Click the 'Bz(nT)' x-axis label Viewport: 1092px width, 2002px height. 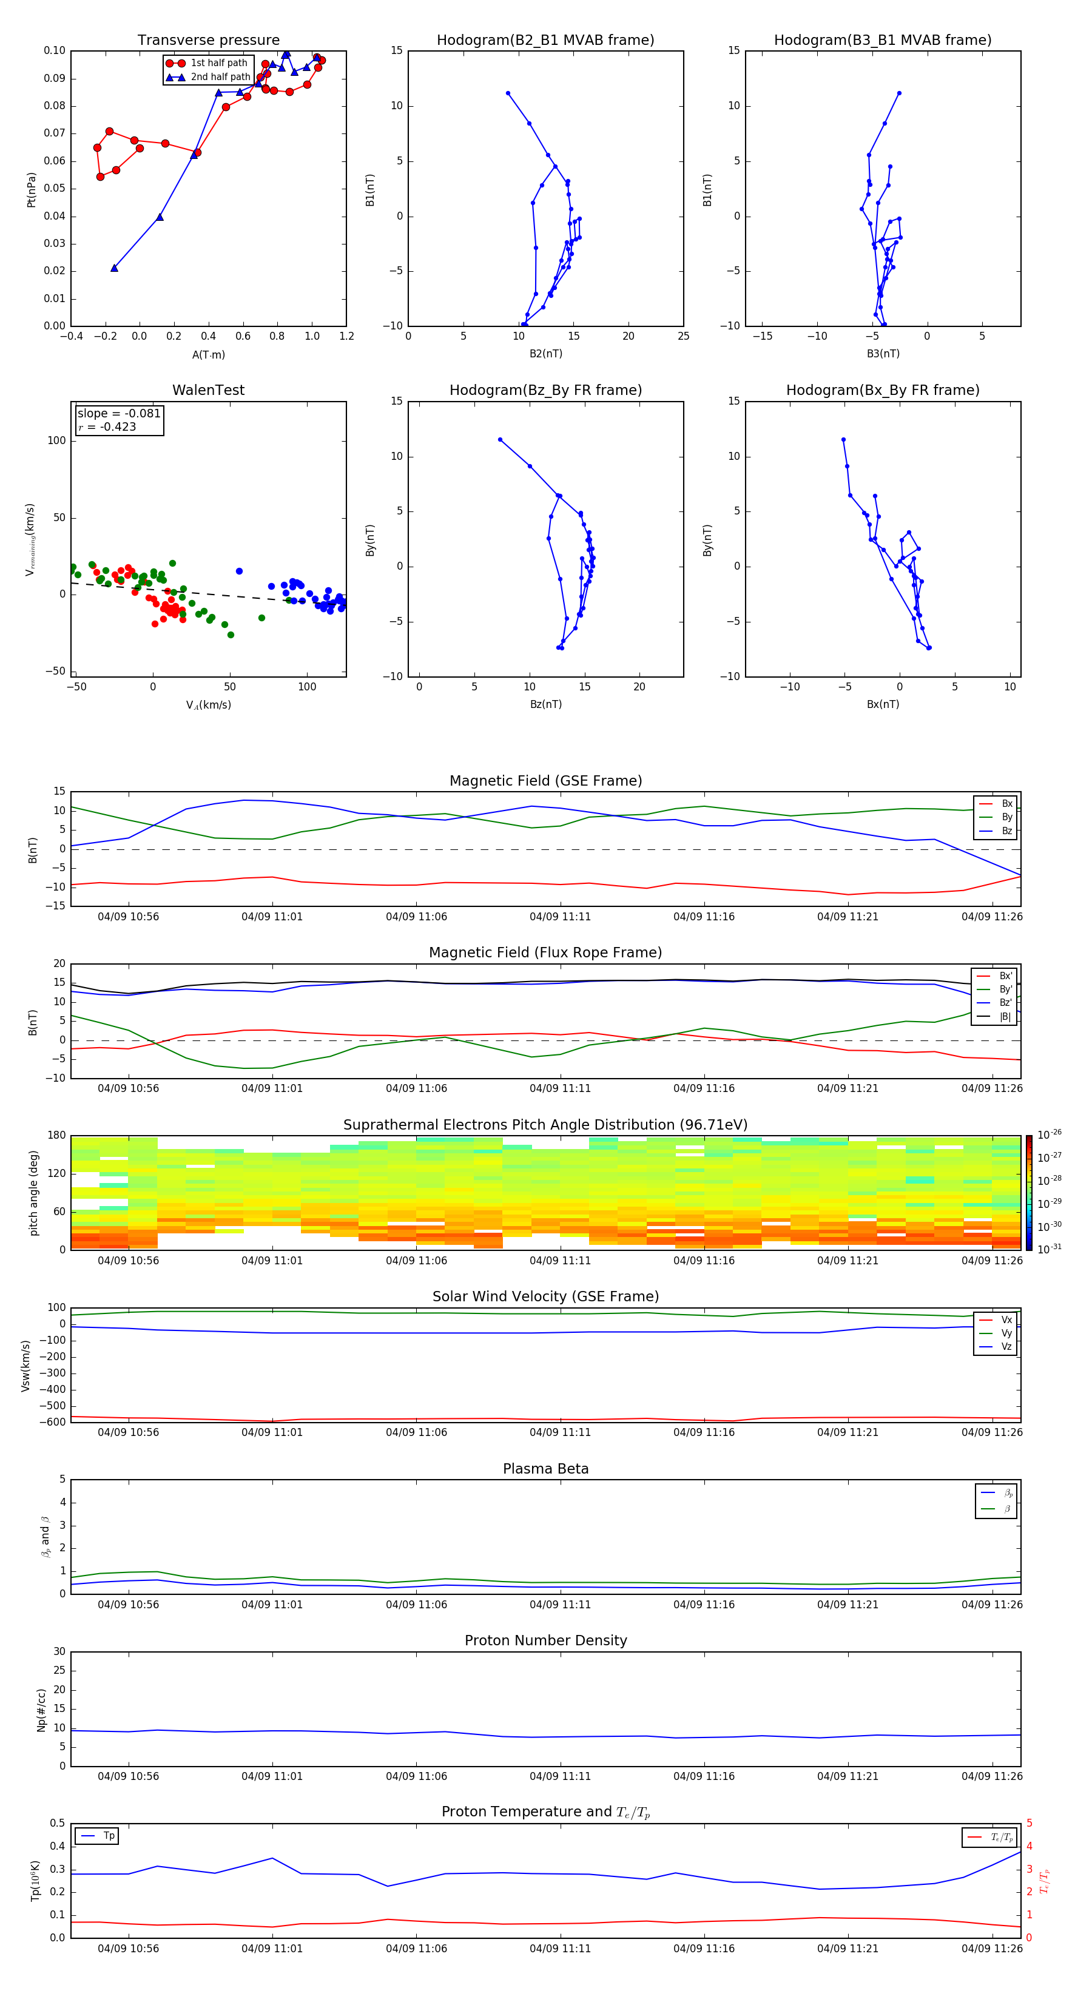pyautogui.click(x=545, y=704)
